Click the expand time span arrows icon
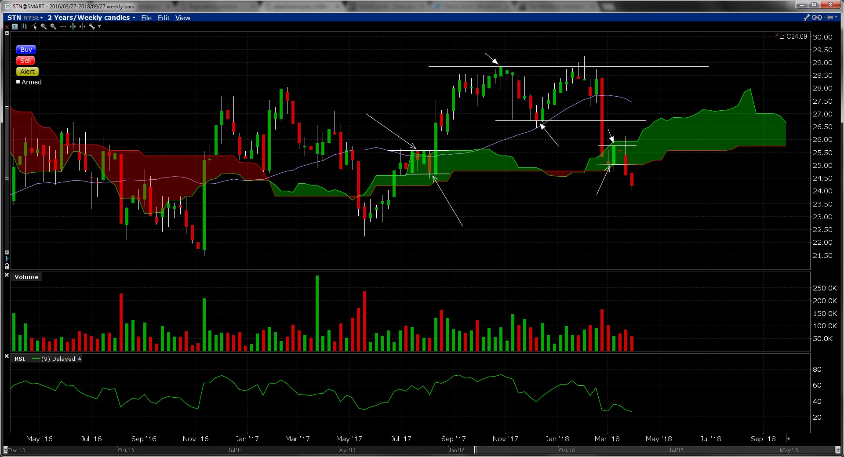 click(73, 27)
